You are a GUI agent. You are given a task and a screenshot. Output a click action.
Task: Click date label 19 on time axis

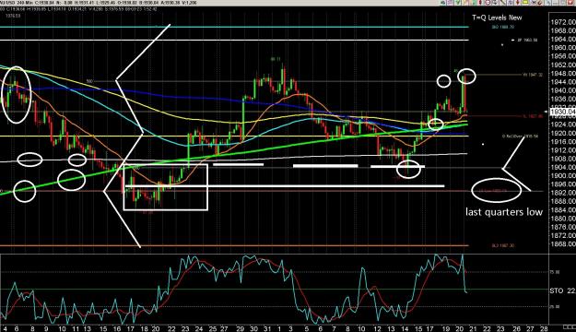[445, 328]
